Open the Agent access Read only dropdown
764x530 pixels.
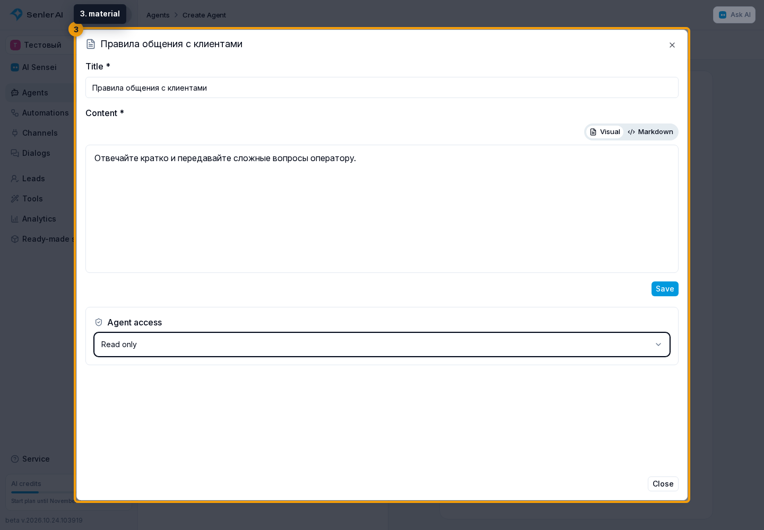pos(382,344)
